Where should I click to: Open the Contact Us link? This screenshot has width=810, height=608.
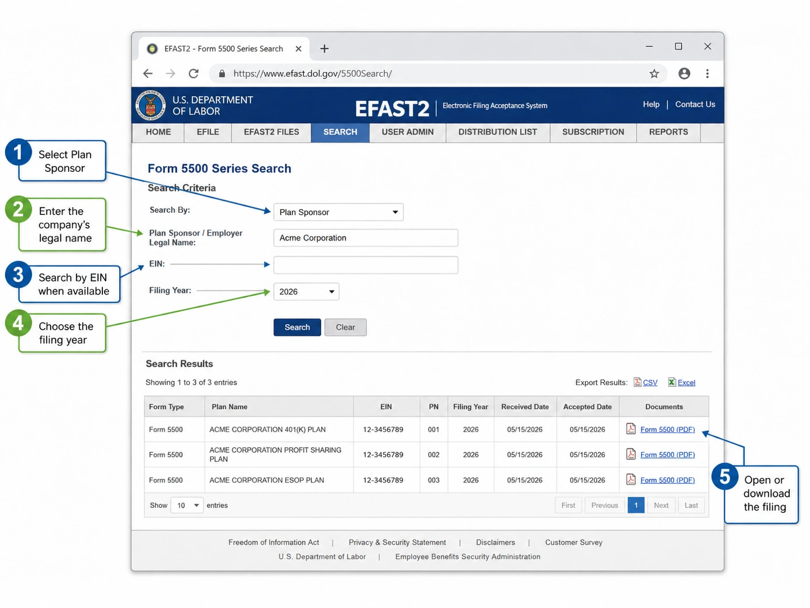click(695, 104)
